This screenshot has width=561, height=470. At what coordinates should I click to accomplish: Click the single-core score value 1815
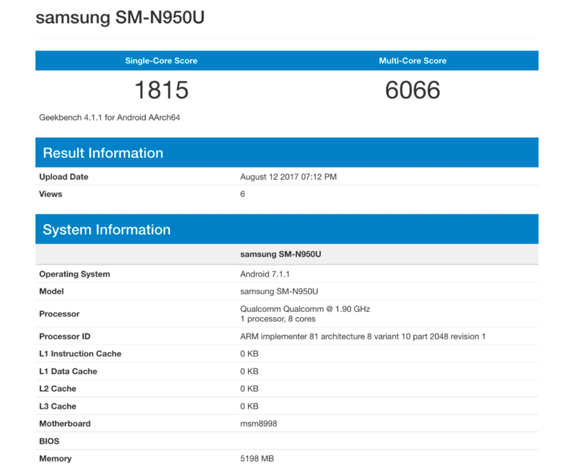coord(161,90)
